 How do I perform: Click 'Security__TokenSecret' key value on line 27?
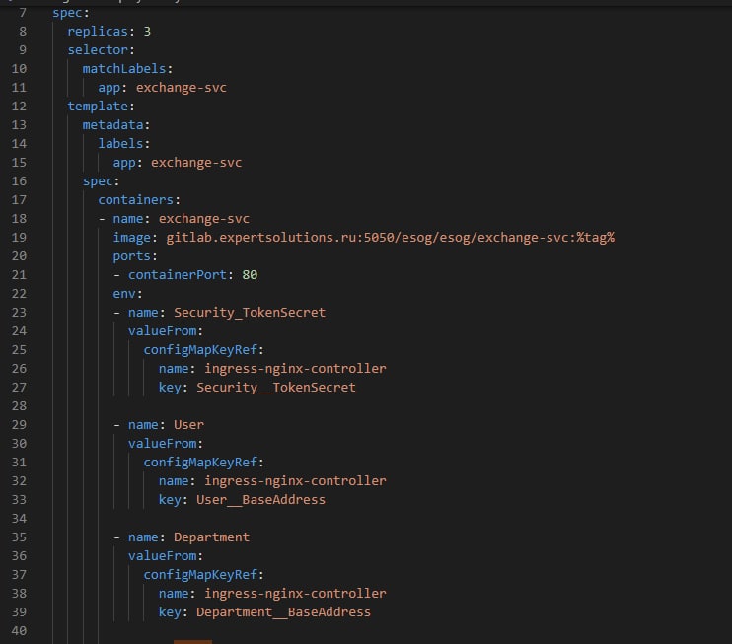[x=276, y=387]
